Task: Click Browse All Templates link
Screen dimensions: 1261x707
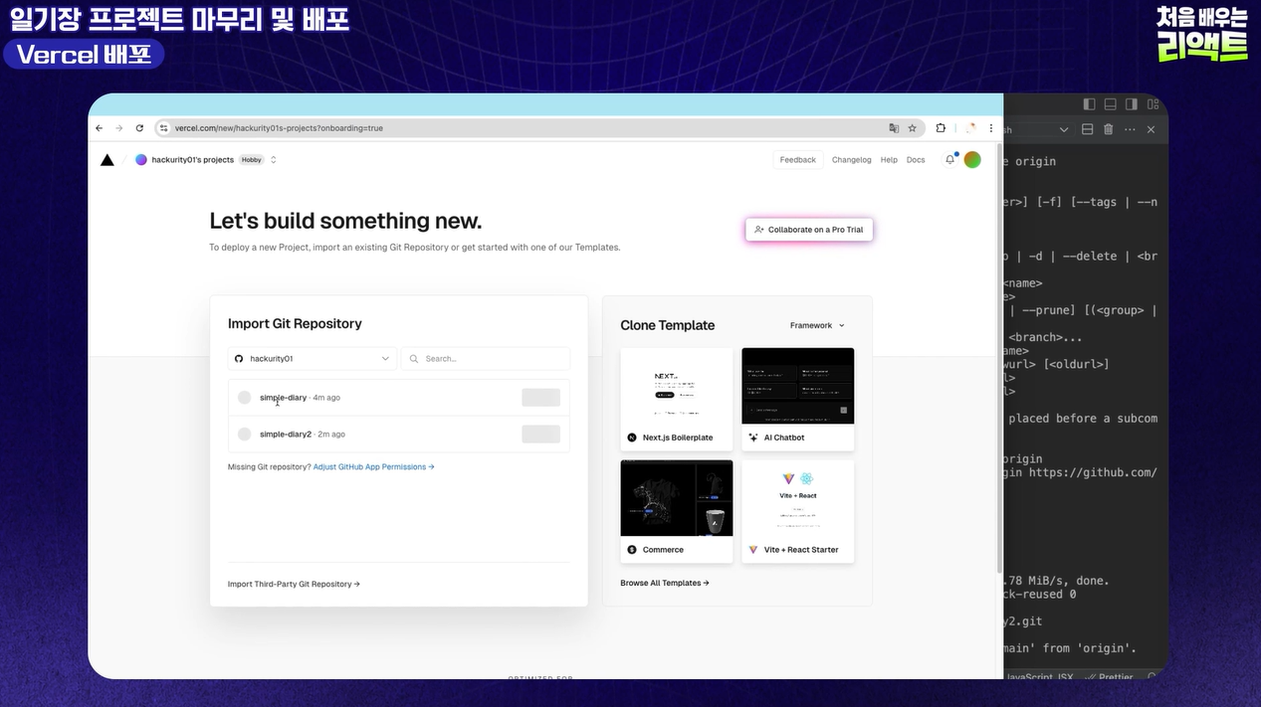Action: click(665, 583)
